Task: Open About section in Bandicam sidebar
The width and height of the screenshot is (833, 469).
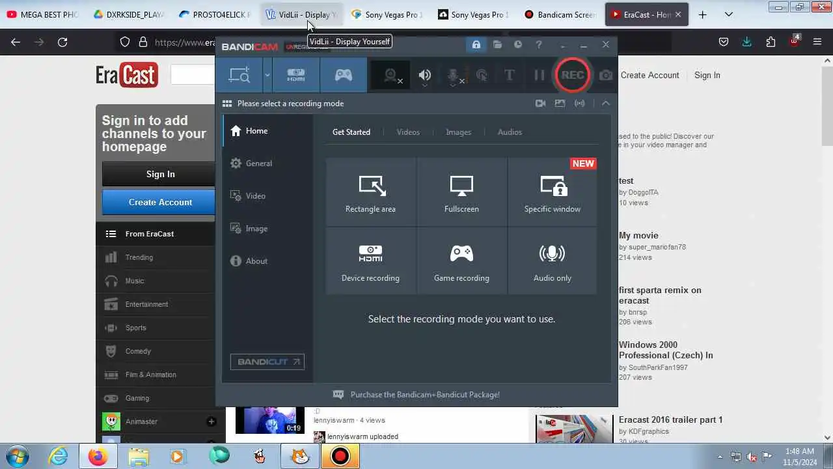Action: (x=267, y=261)
